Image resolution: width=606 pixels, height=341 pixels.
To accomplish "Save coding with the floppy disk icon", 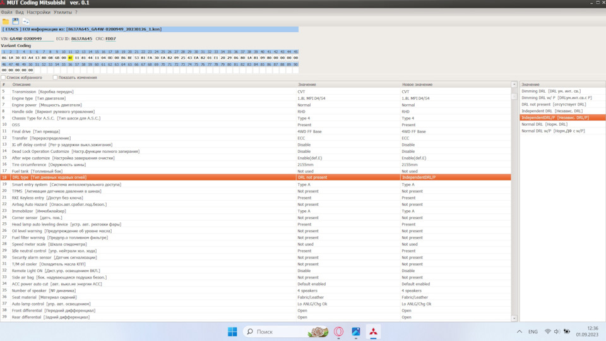I will pos(15,21).
